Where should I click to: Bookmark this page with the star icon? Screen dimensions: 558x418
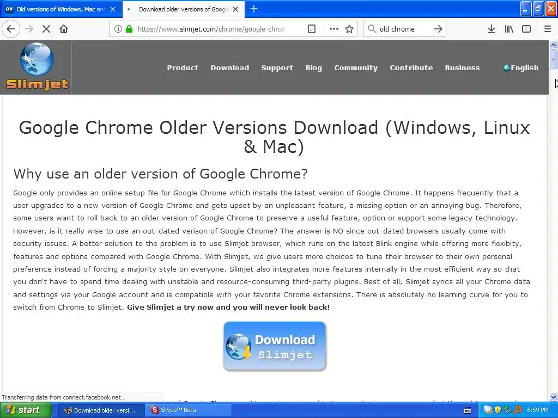pos(349,29)
